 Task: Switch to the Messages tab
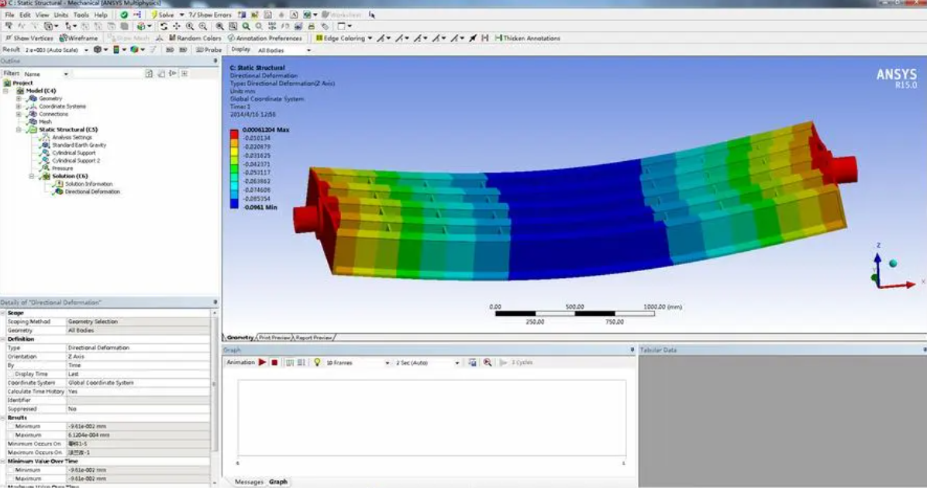pyautogui.click(x=248, y=482)
